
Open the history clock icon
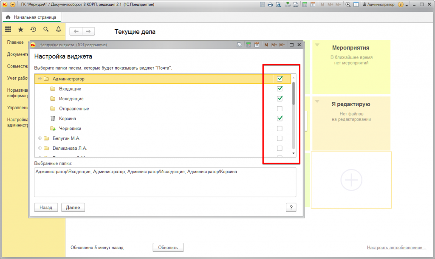(33, 29)
